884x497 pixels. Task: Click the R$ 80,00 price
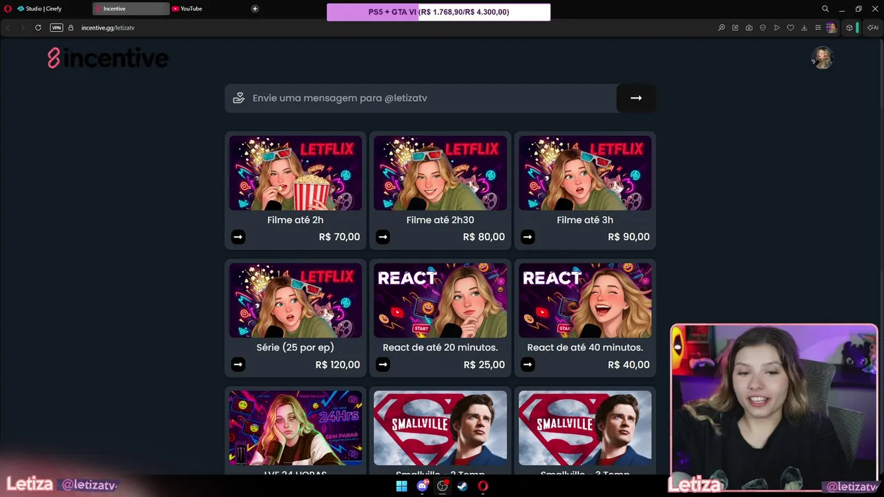tap(484, 237)
